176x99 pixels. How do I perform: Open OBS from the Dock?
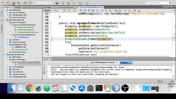(125, 88)
